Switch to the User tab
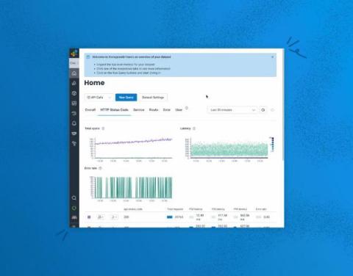This screenshot has width=353, height=276. click(x=179, y=110)
